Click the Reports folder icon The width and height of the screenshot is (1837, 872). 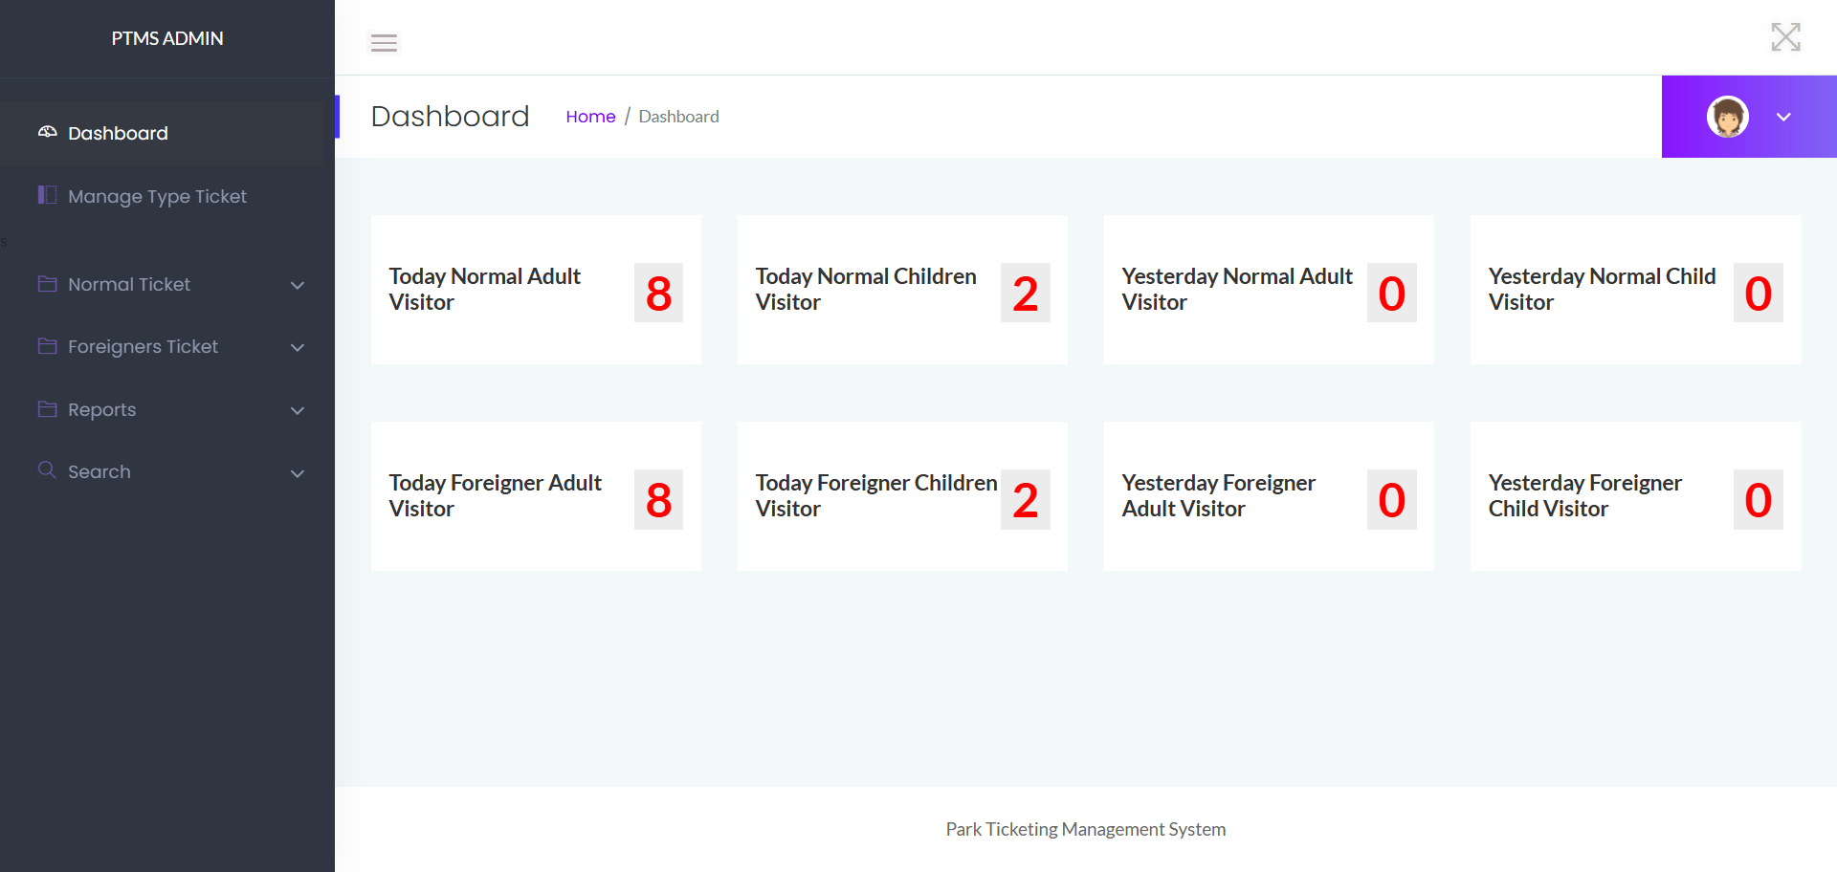tap(47, 409)
